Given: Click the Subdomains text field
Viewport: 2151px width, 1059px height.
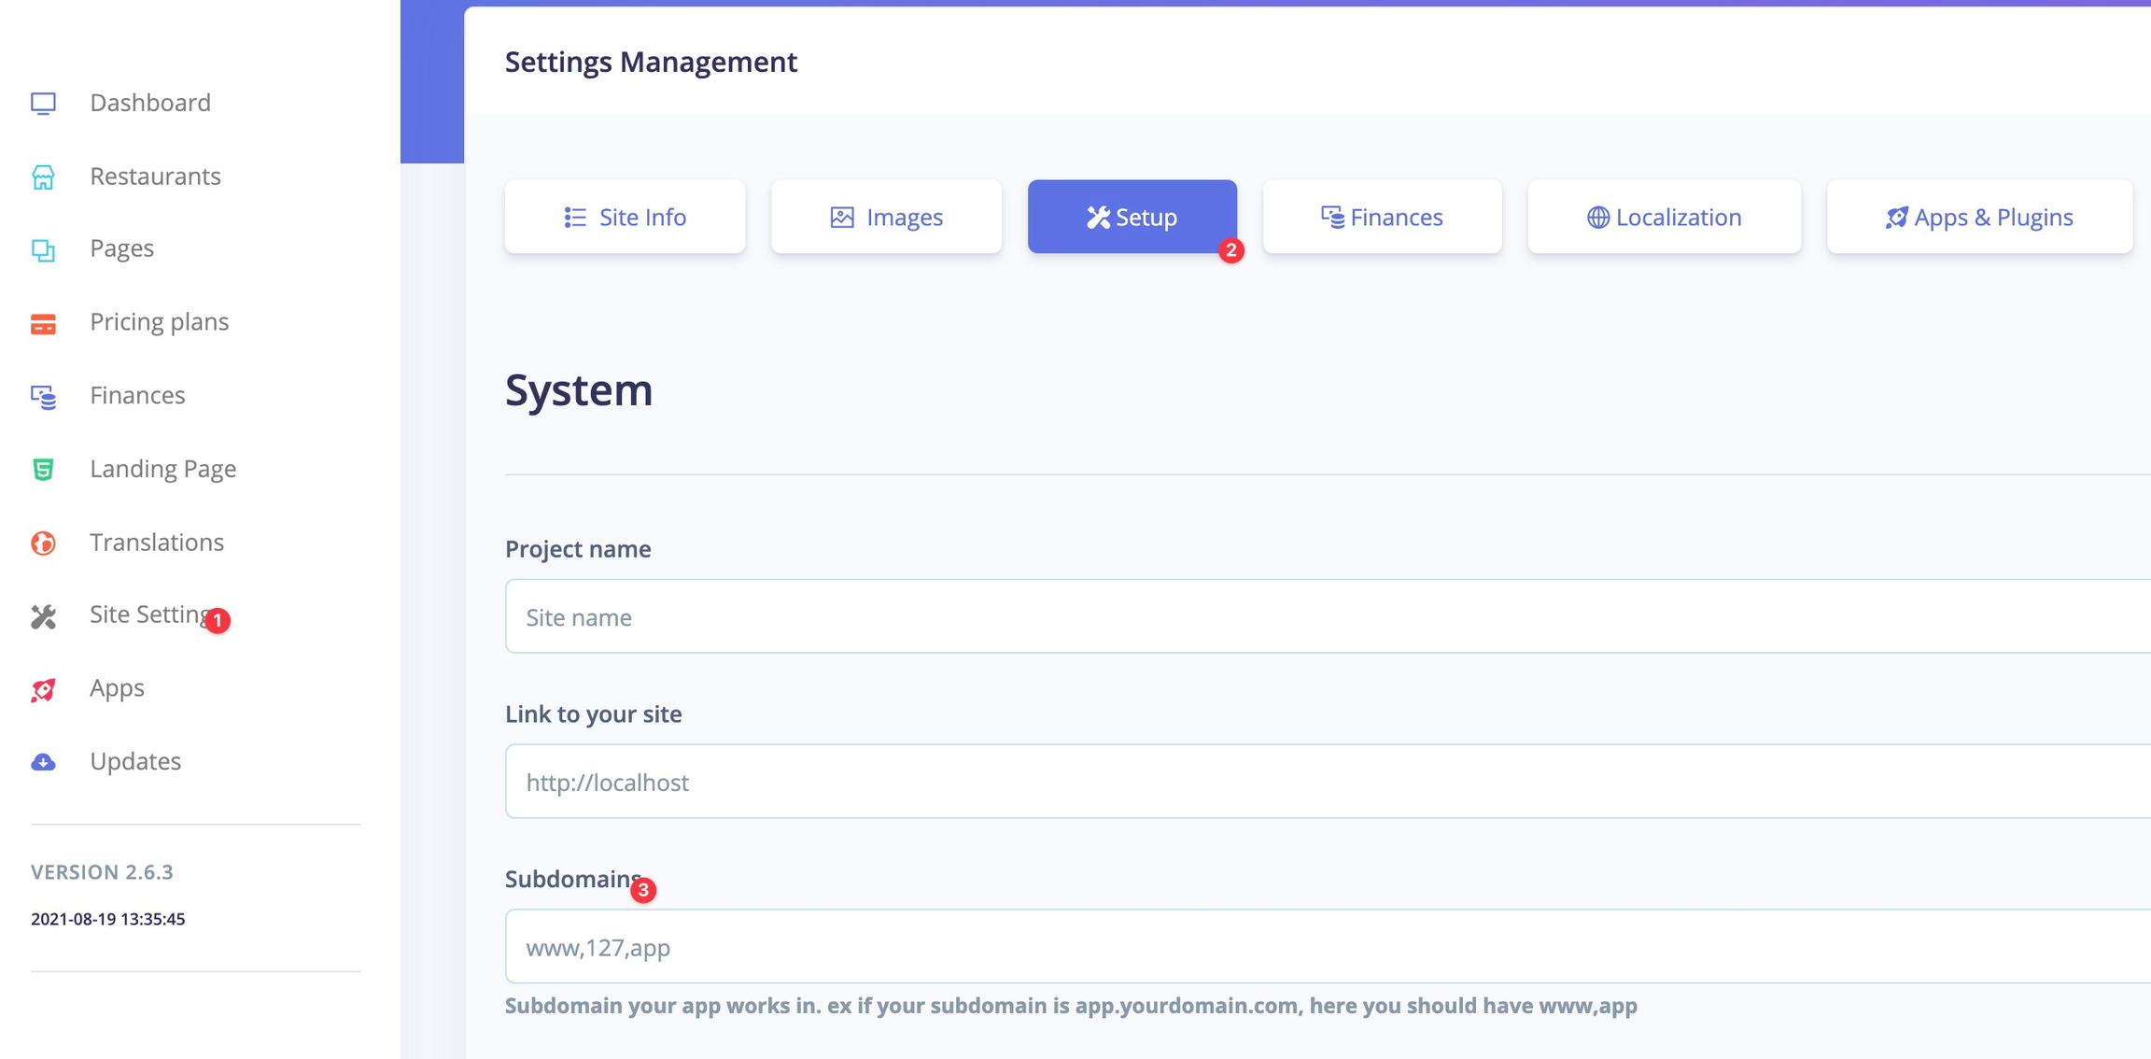Looking at the screenshot, I should (1326, 947).
